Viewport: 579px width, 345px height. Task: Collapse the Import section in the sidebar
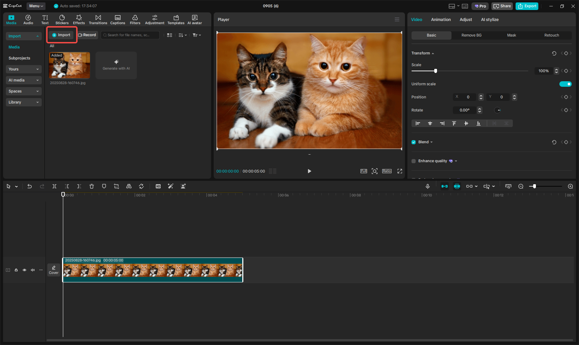37,36
